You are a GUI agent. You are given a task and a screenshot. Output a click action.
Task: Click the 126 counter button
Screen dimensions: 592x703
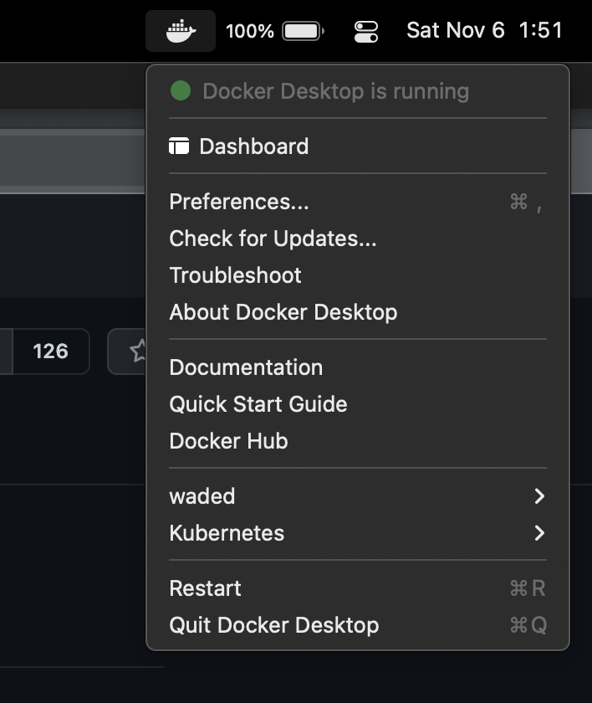pyautogui.click(x=50, y=351)
